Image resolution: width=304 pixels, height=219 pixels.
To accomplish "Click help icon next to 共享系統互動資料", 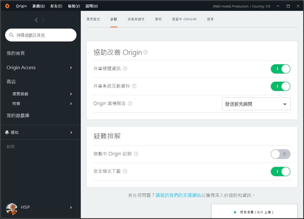I will click(x=134, y=86).
